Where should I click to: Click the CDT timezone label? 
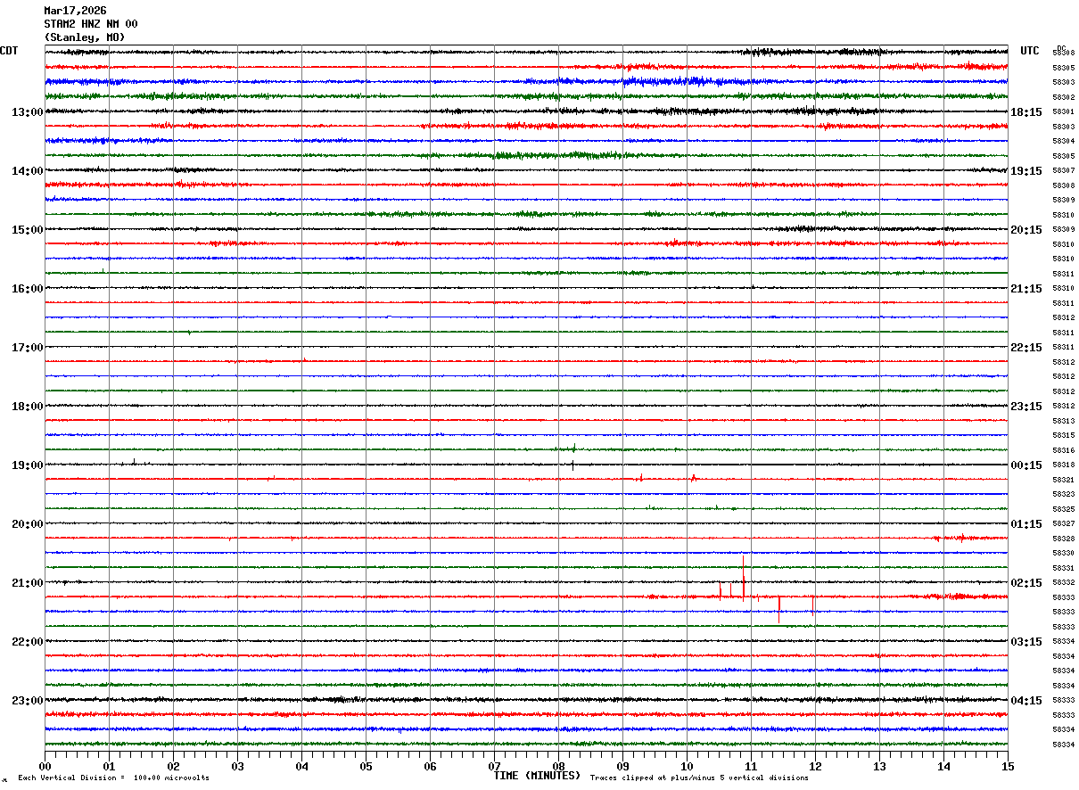coord(9,51)
